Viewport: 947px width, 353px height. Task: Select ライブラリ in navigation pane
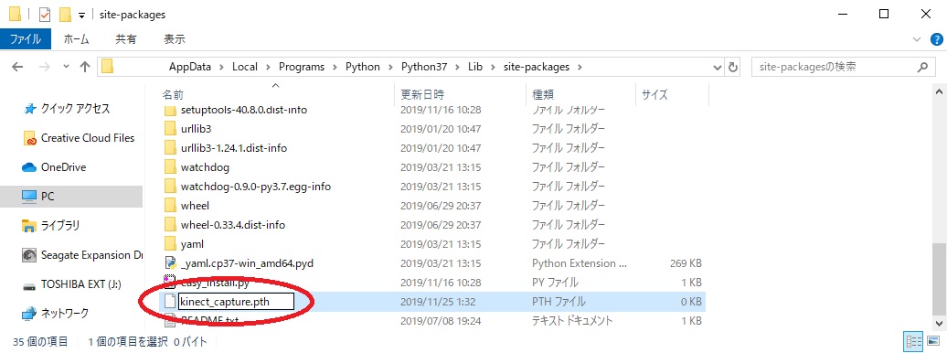tap(60, 226)
